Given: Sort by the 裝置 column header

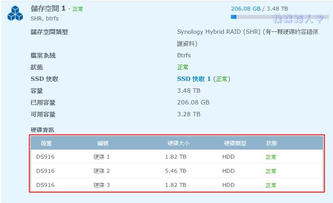Looking at the screenshot, I should [x=46, y=143].
